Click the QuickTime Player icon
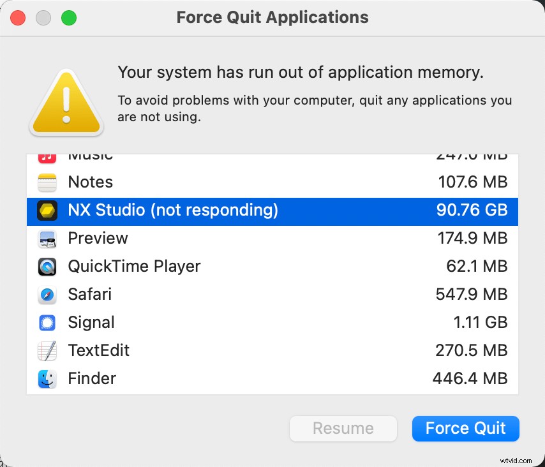Screen dimensions: 545x467 (x=47, y=267)
